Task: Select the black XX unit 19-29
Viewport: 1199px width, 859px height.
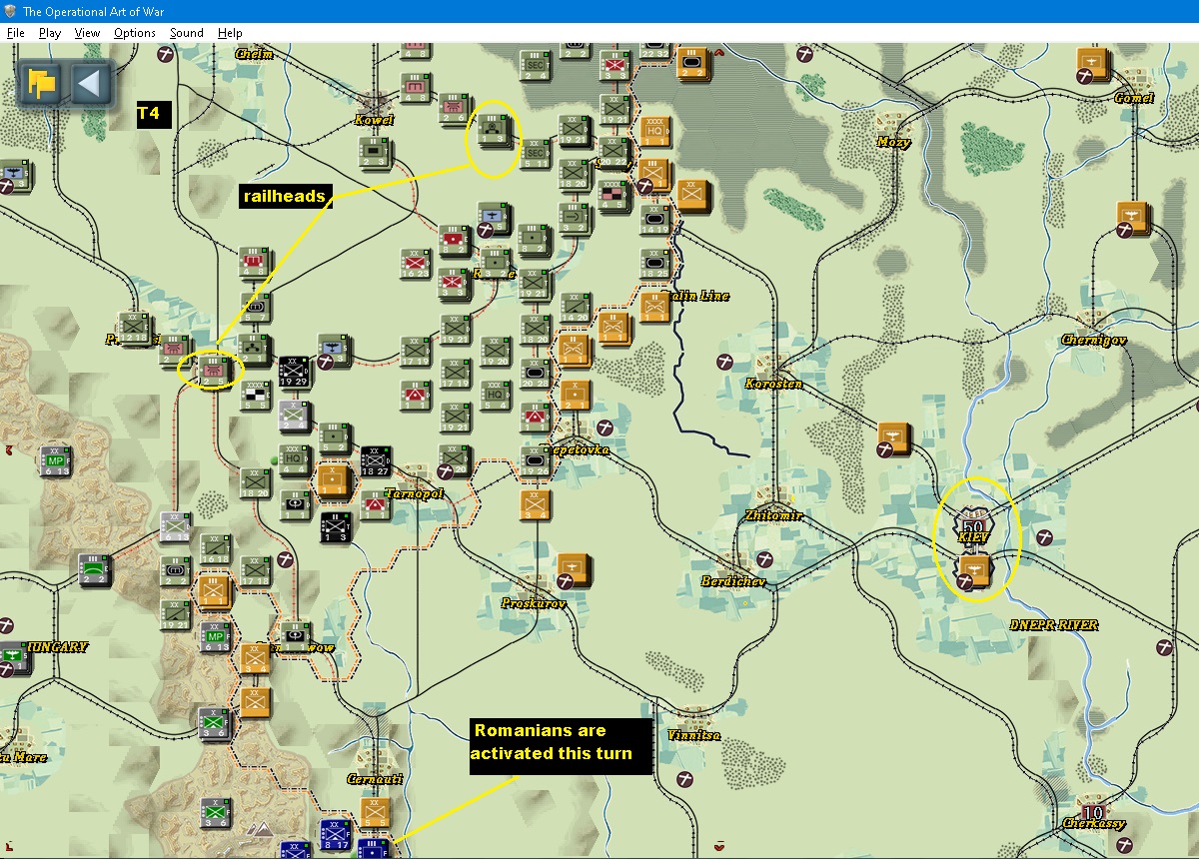Action: point(294,371)
